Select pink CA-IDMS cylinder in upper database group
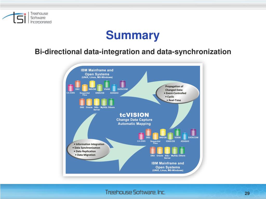The width and height of the screenshot is (266, 199). tap(71, 88)
